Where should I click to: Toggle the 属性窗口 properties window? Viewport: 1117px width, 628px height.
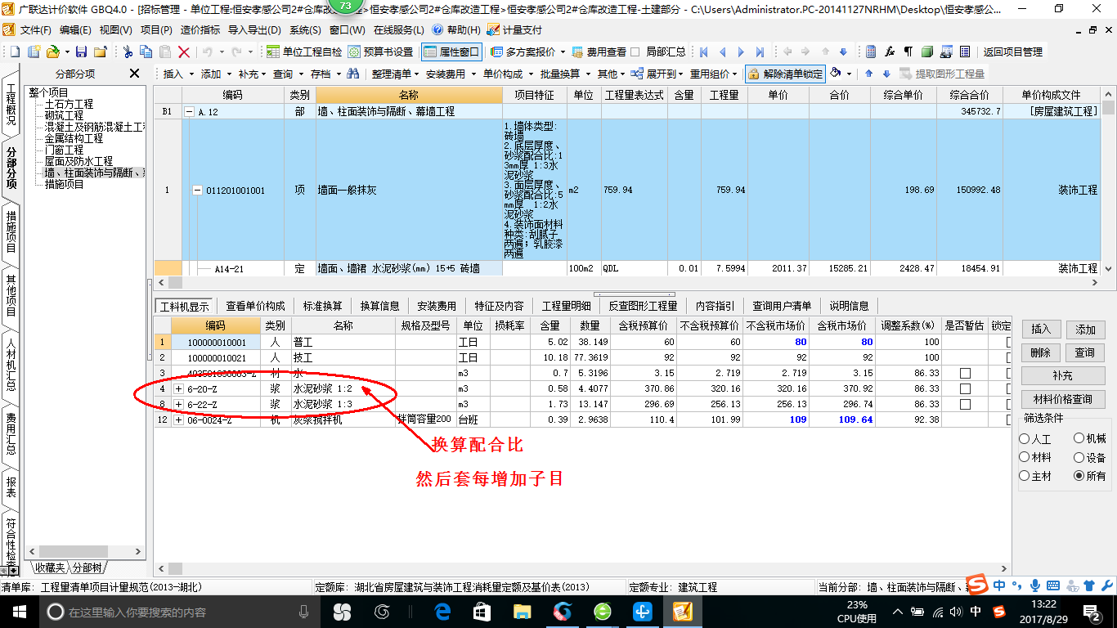click(451, 52)
